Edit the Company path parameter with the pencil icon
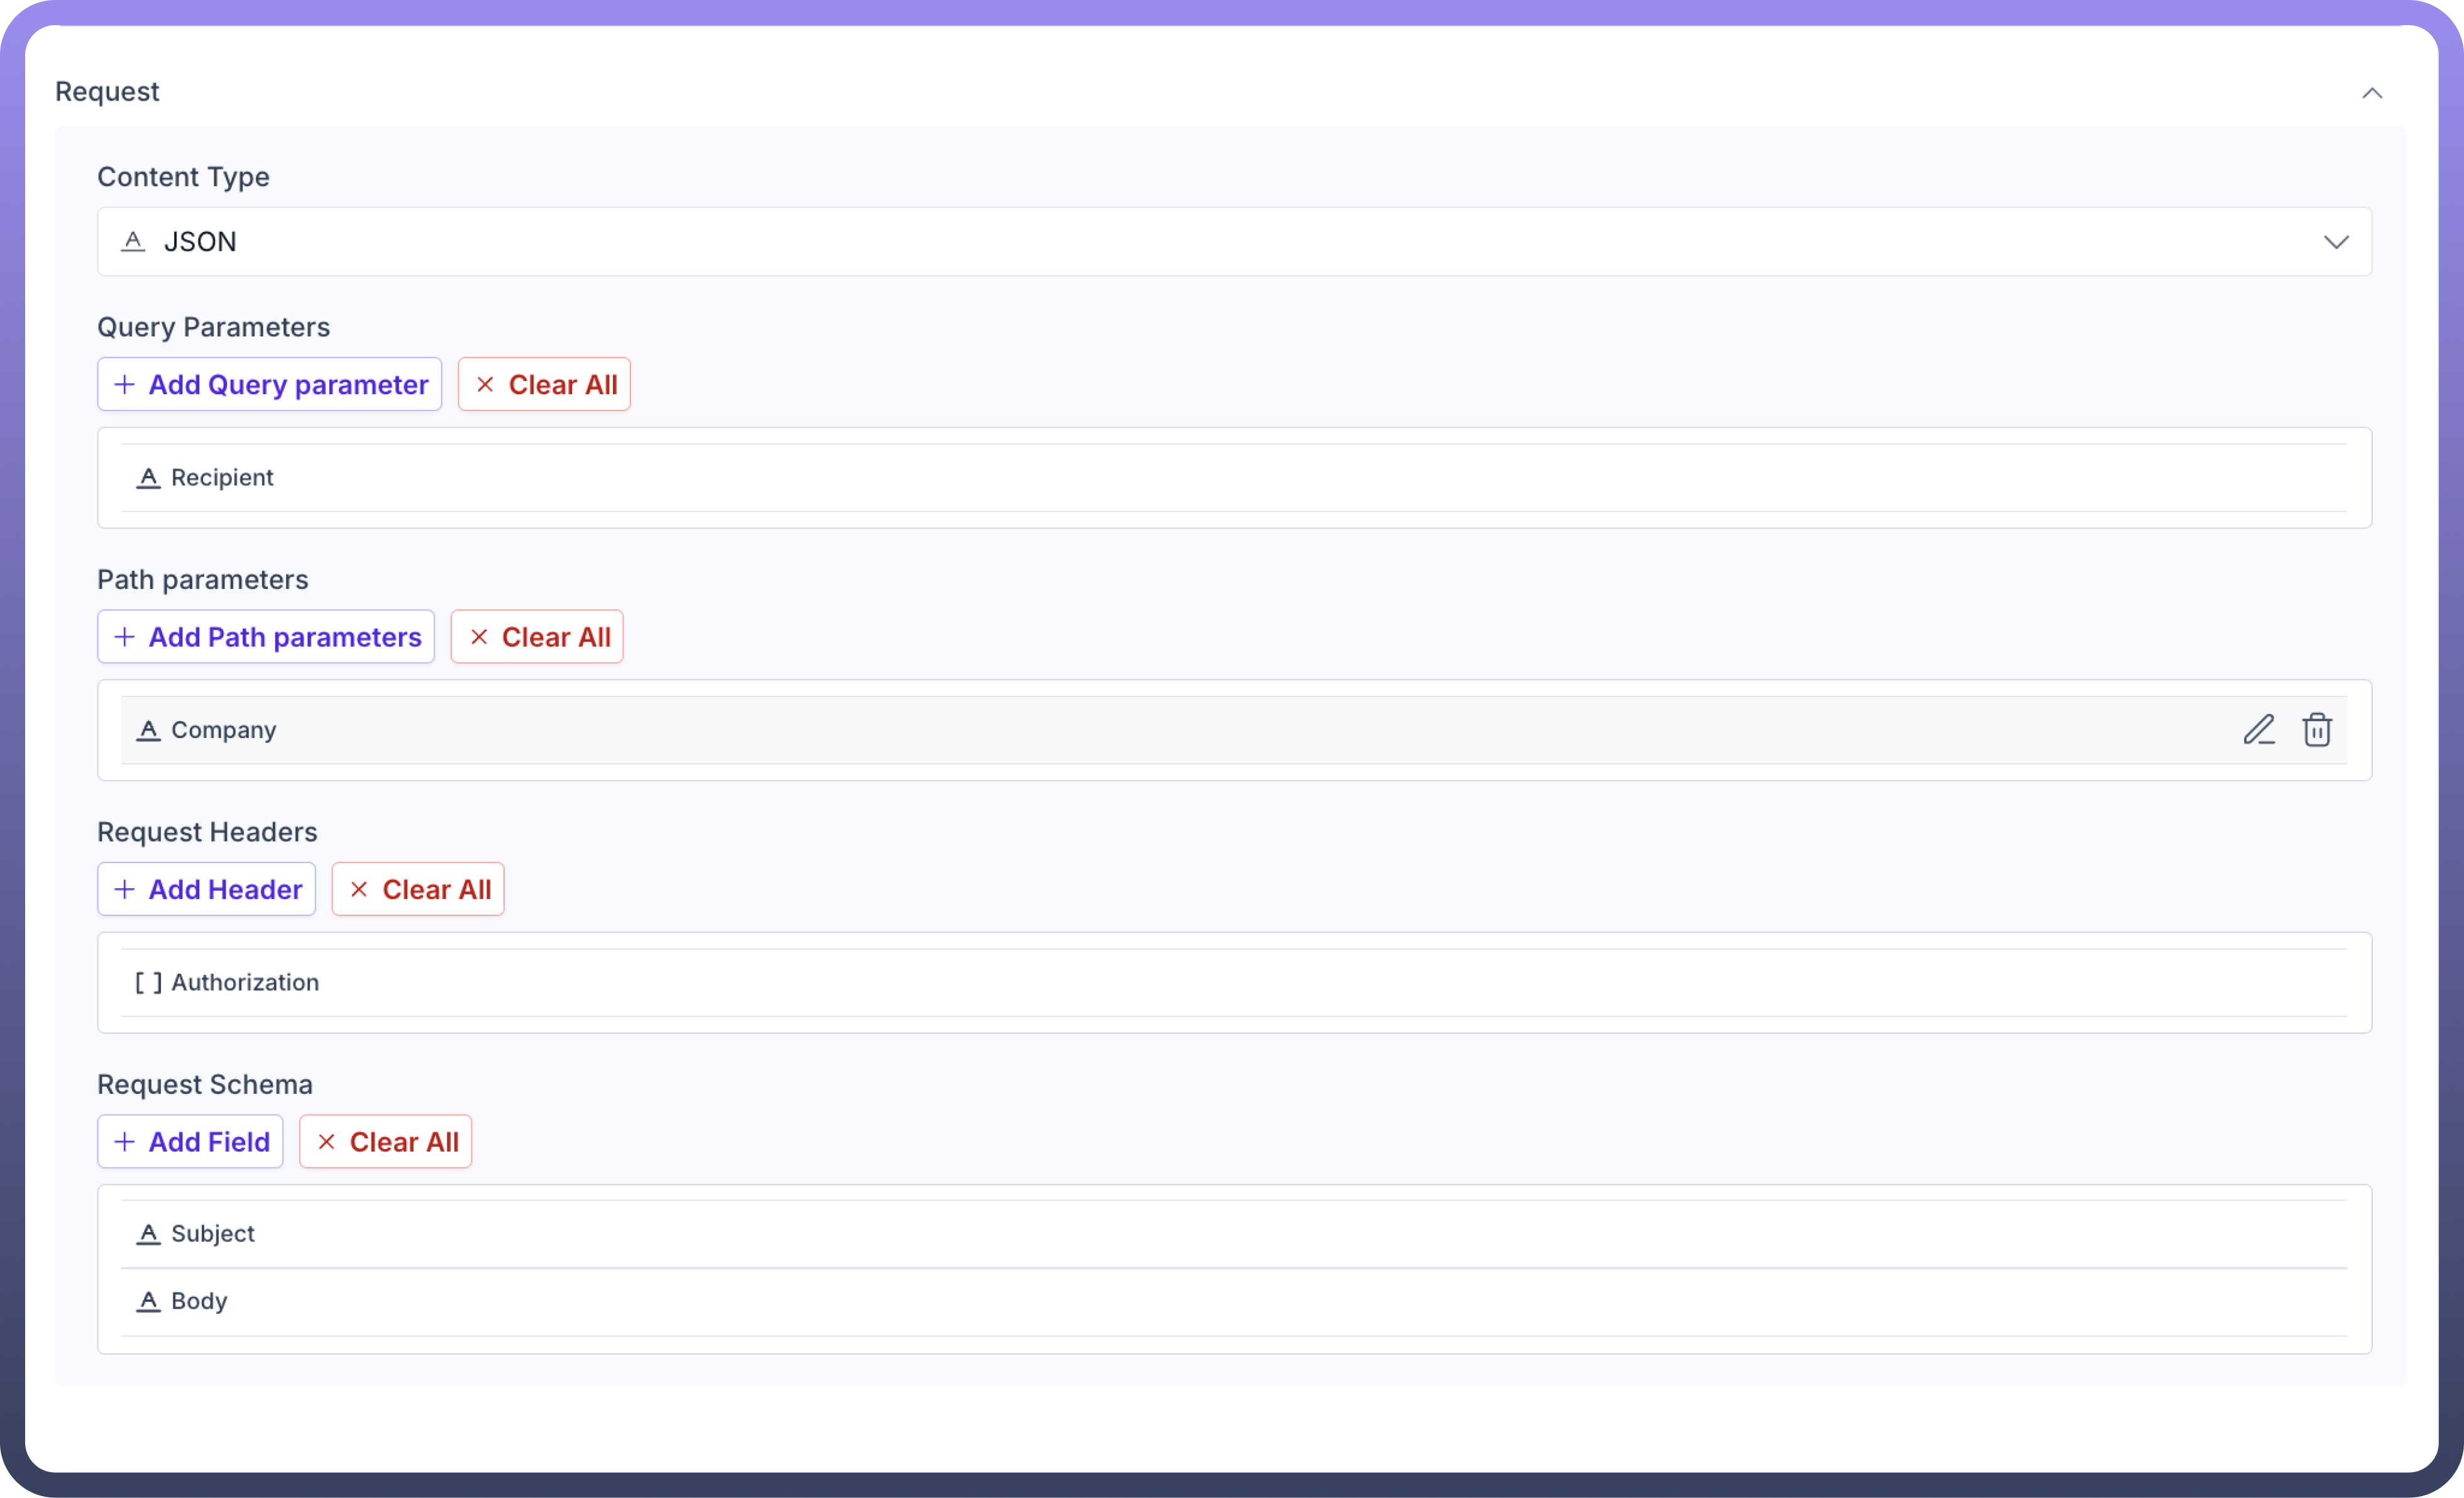This screenshot has height=1498, width=2464. 2260,730
